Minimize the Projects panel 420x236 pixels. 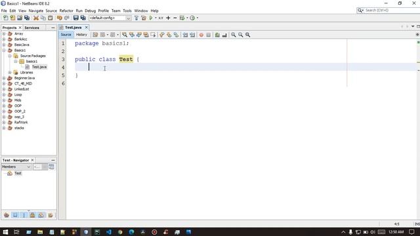point(52,28)
